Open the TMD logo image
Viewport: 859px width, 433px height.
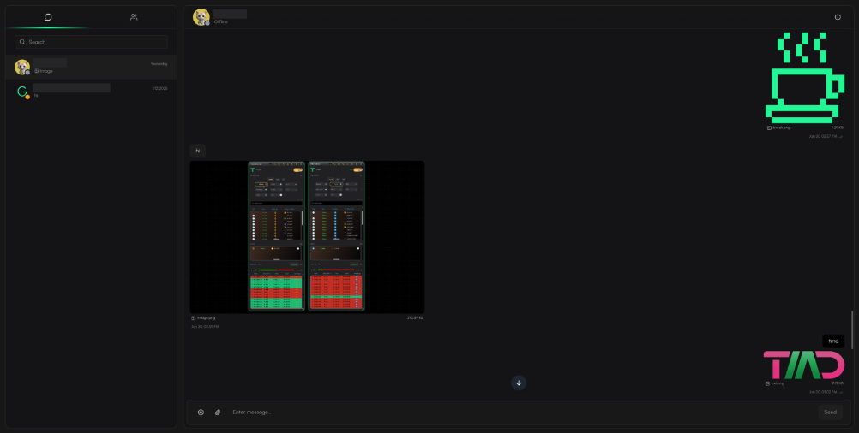(804, 365)
